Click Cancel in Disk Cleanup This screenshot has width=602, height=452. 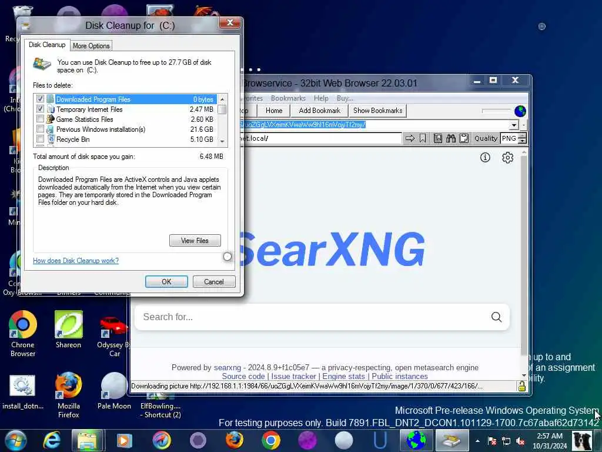(x=214, y=282)
